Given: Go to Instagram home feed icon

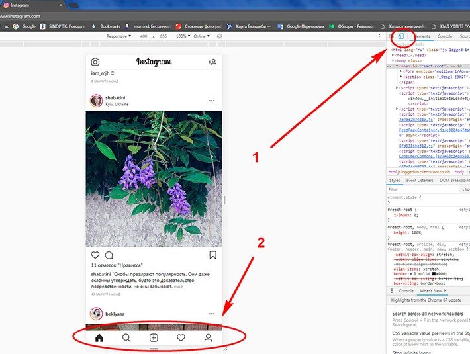Looking at the screenshot, I should (x=99, y=338).
